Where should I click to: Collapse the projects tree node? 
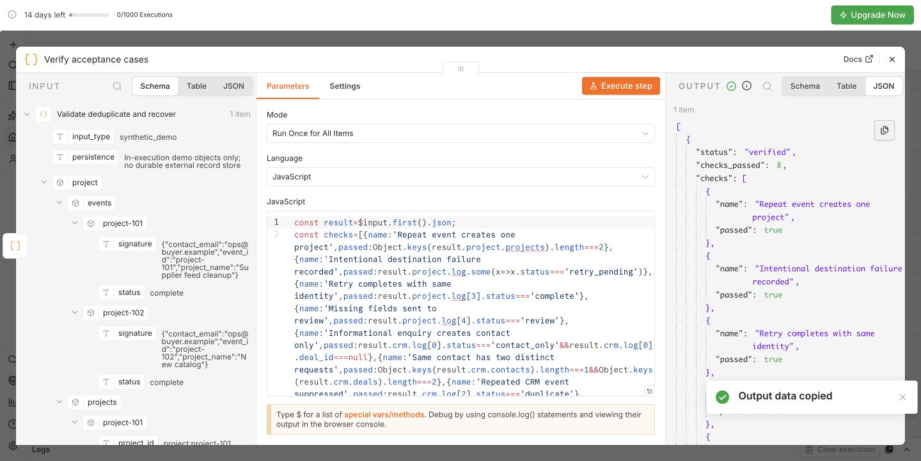coord(59,402)
